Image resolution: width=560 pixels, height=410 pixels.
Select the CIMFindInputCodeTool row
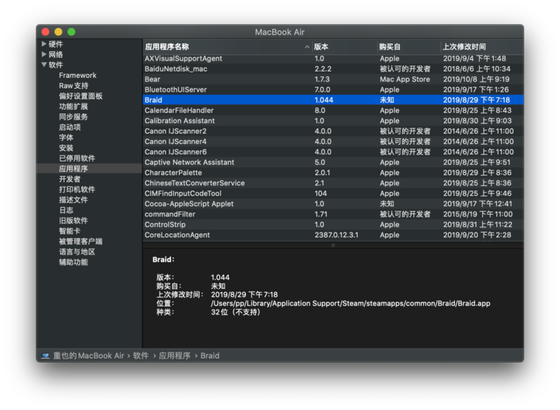(x=333, y=193)
